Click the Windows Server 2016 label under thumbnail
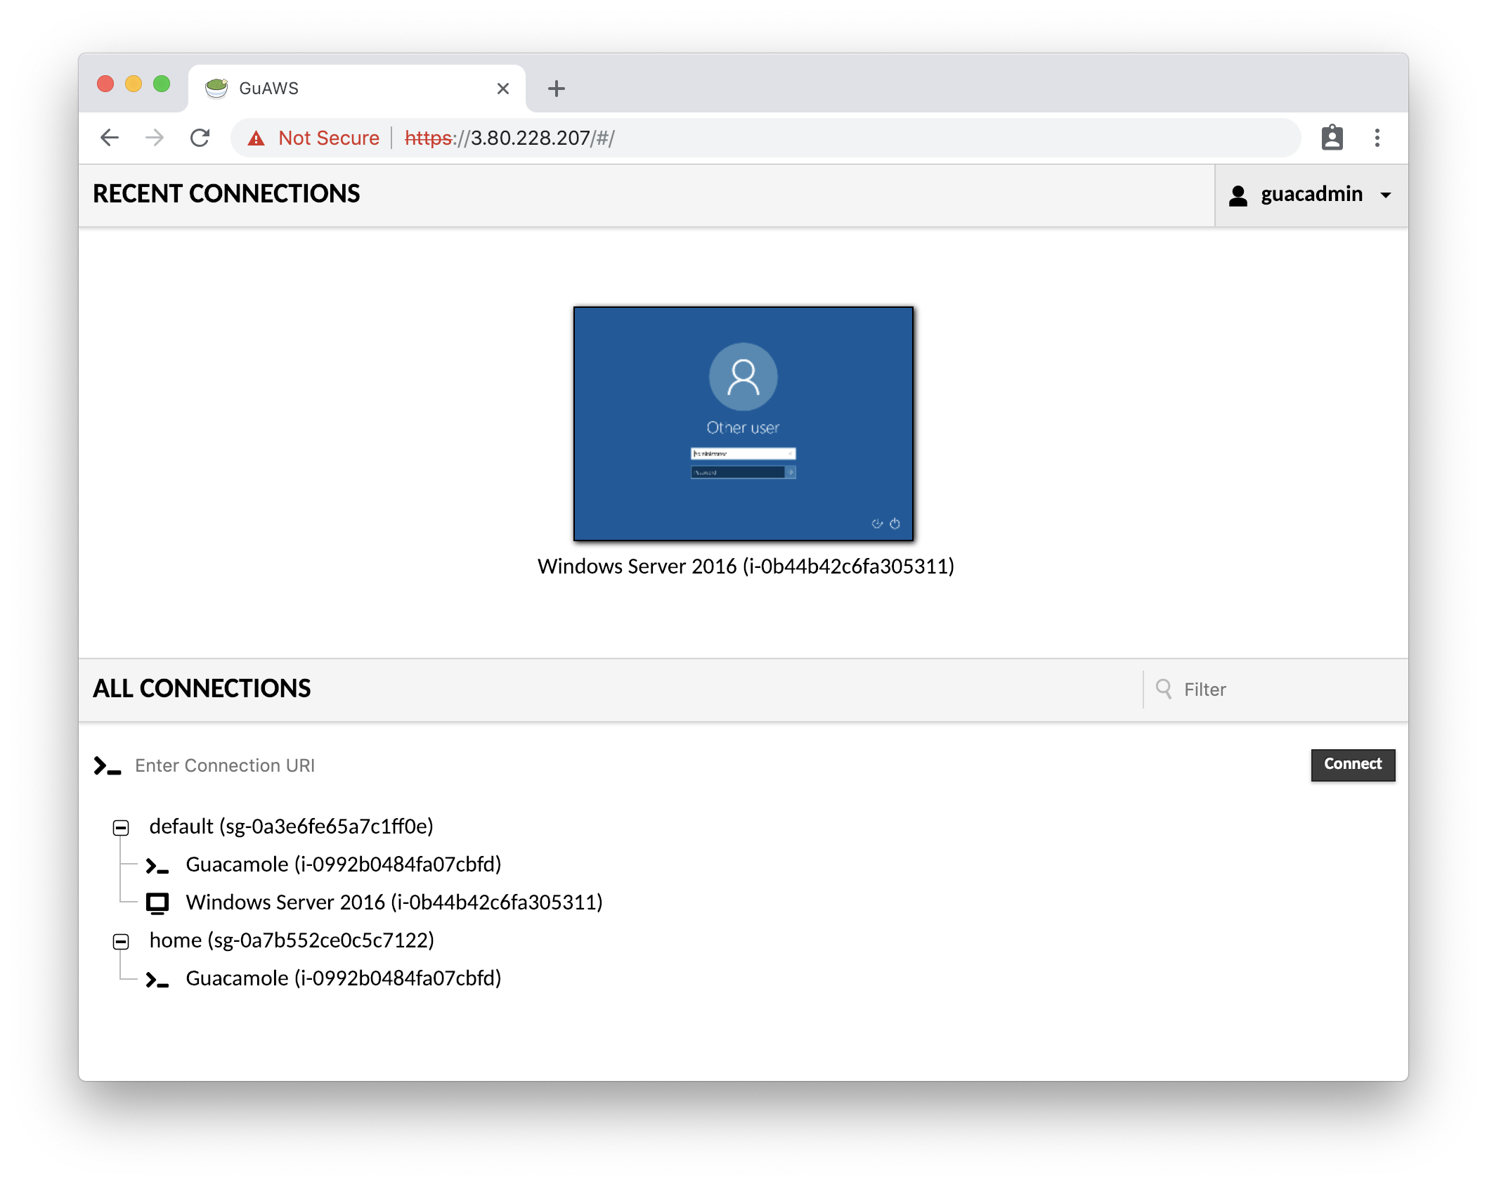 pyautogui.click(x=746, y=566)
